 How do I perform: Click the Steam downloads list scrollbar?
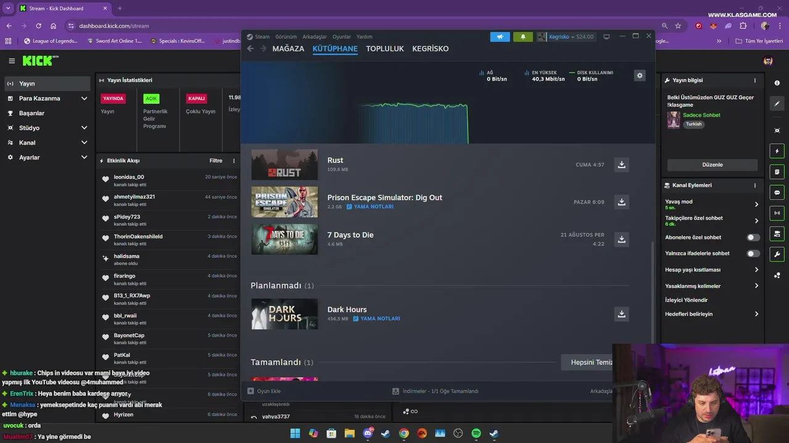tap(652, 292)
